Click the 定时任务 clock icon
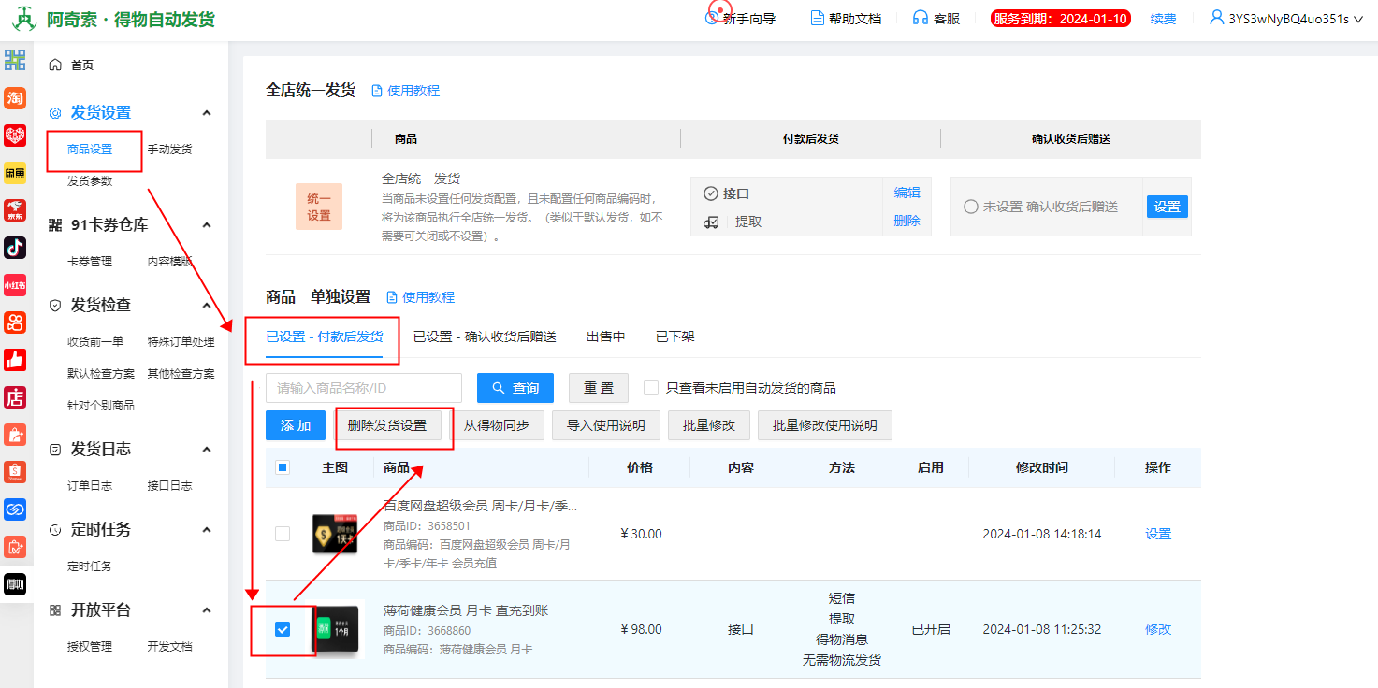 pos(55,529)
